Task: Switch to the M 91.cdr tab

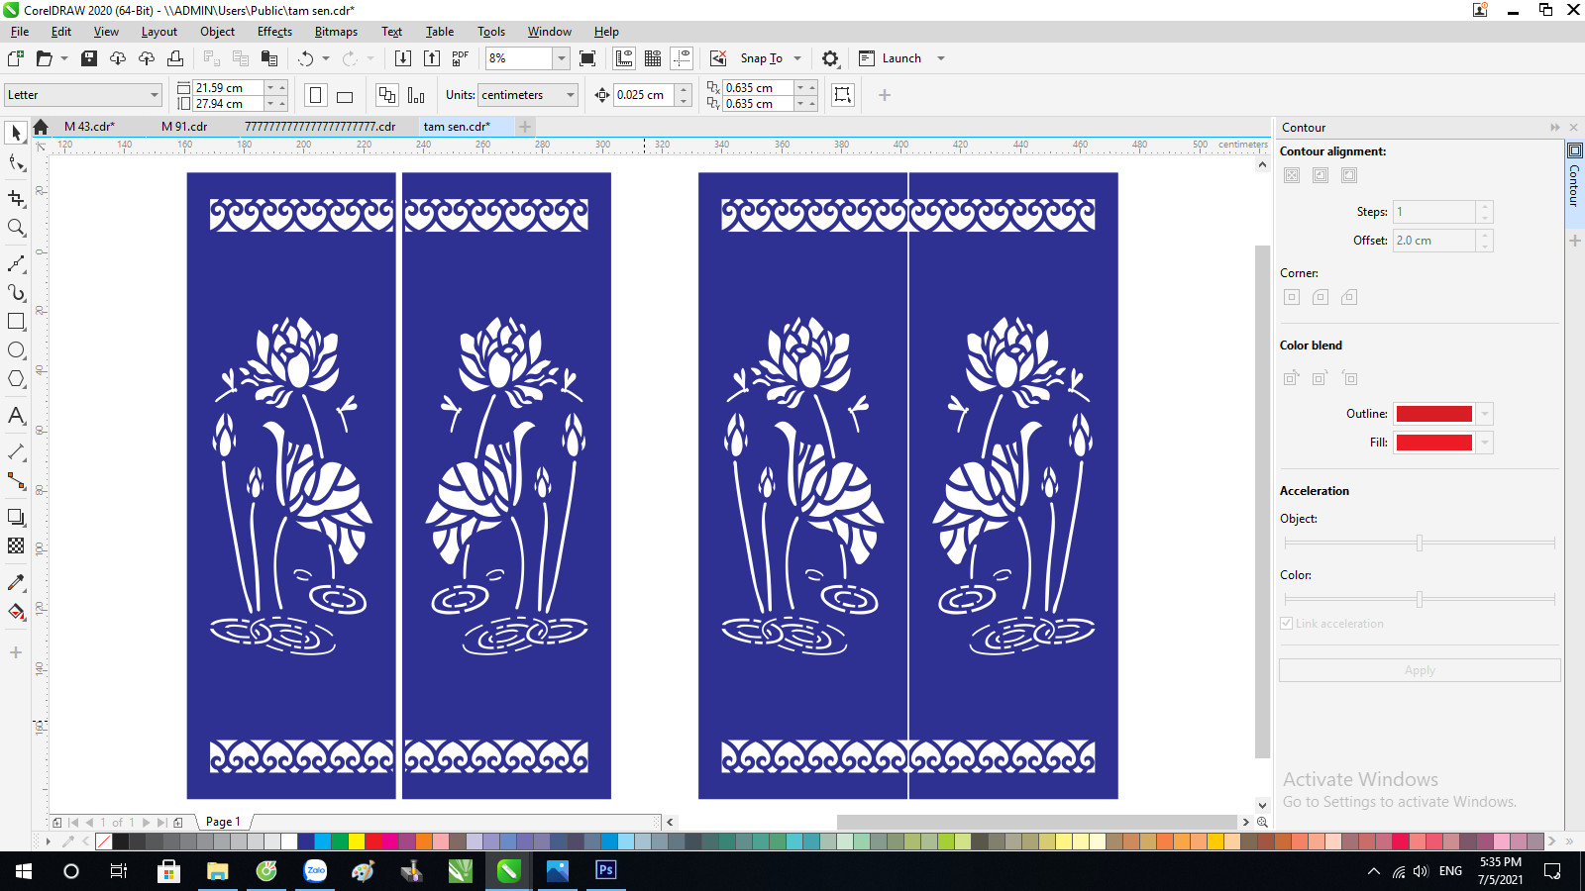Action: click(x=184, y=127)
